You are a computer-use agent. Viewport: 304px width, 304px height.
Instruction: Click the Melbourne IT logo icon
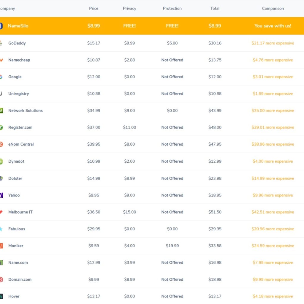pos(1,212)
